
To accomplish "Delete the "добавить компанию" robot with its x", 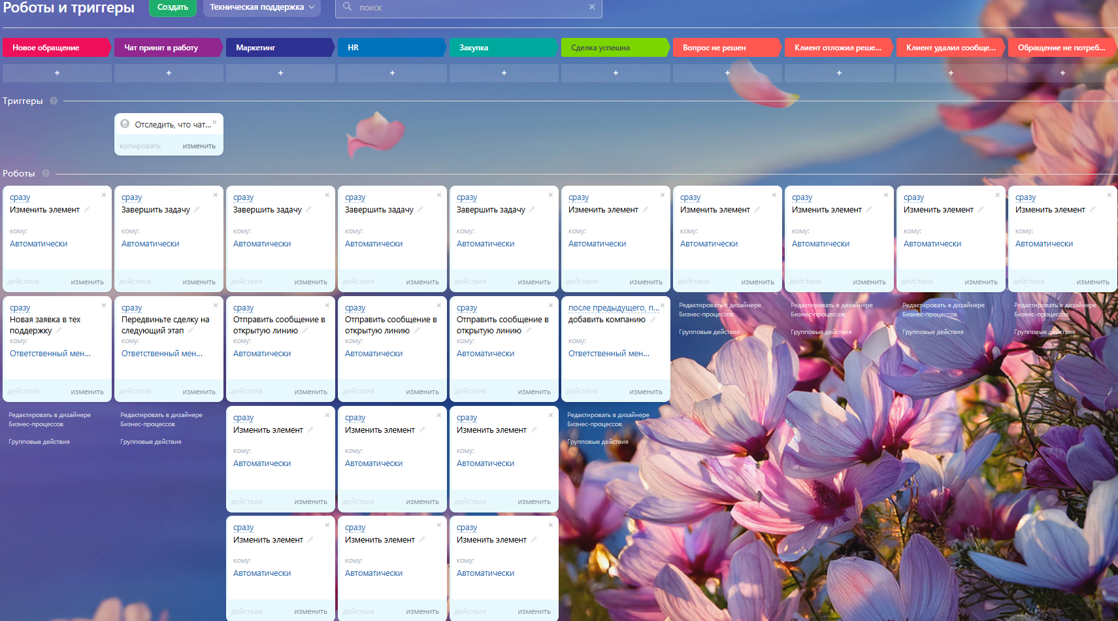I will (663, 305).
